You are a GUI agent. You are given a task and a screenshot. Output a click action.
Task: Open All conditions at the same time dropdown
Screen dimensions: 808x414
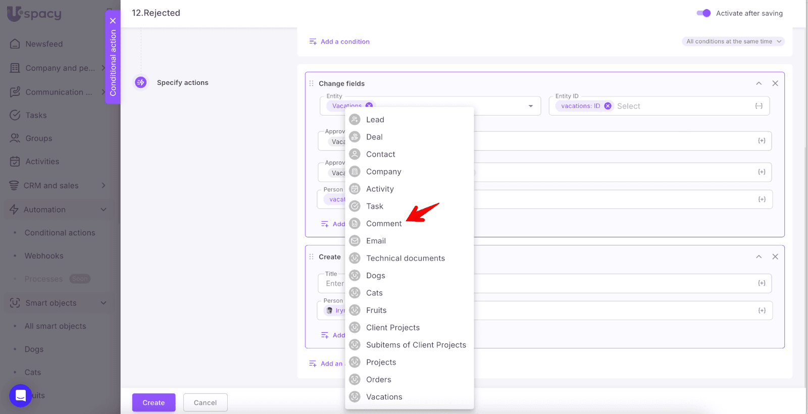pos(733,41)
